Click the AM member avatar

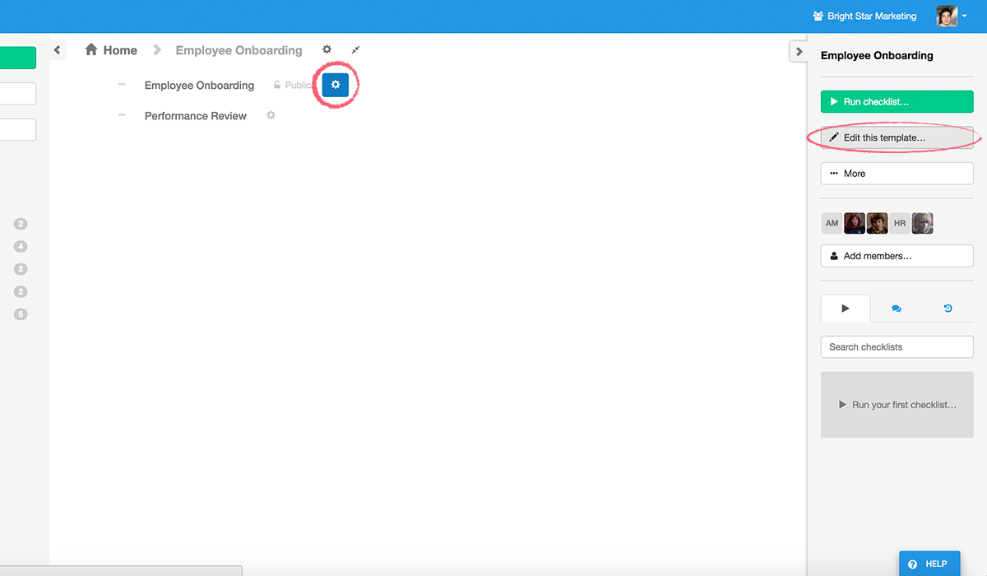[x=832, y=223]
